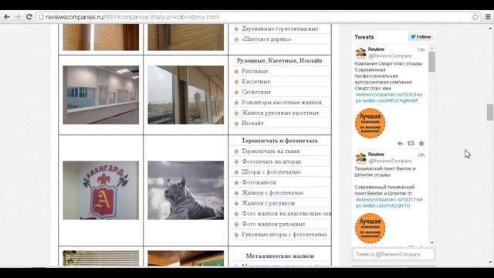Click Жалюзи с рисунком item
The height and width of the screenshot is (278, 494).
click(268, 203)
